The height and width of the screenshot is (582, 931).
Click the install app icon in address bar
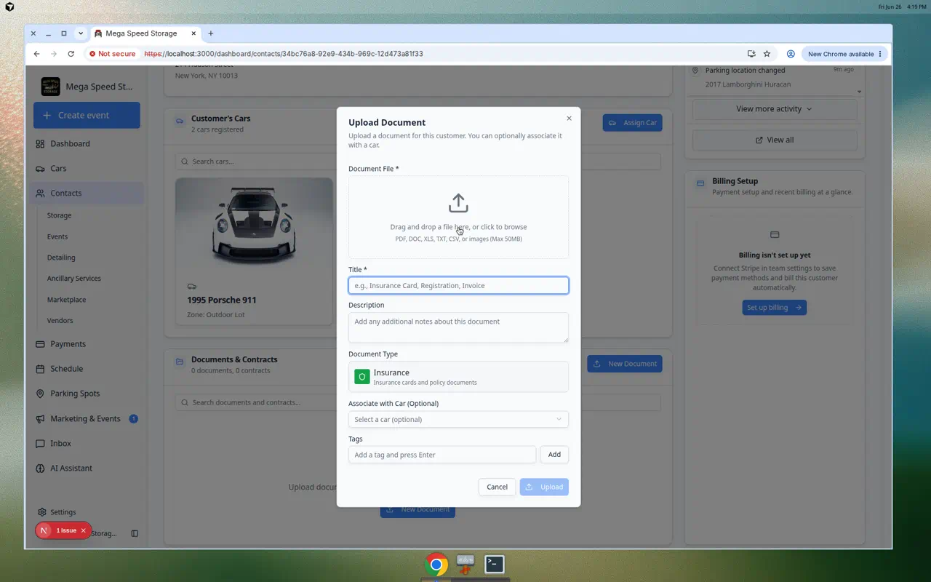[x=751, y=54]
